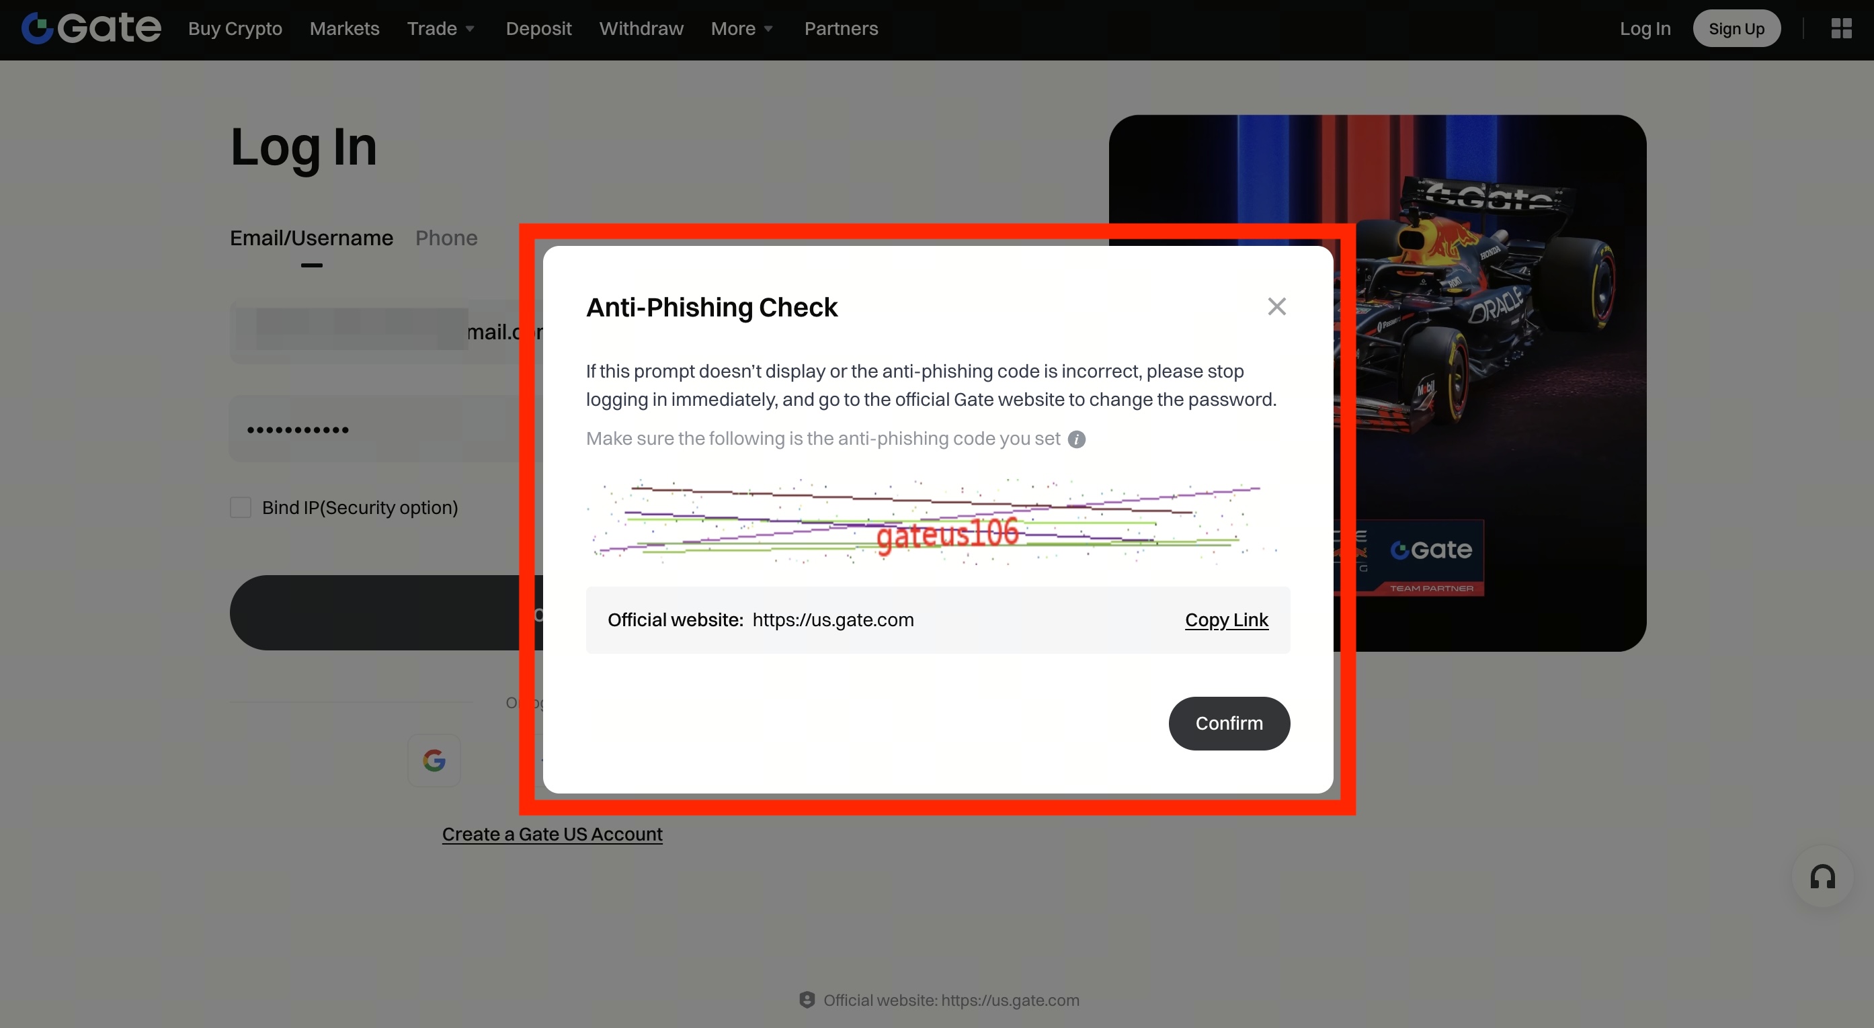
Task: Close the Anti-Phishing Check dialog
Action: (1276, 306)
